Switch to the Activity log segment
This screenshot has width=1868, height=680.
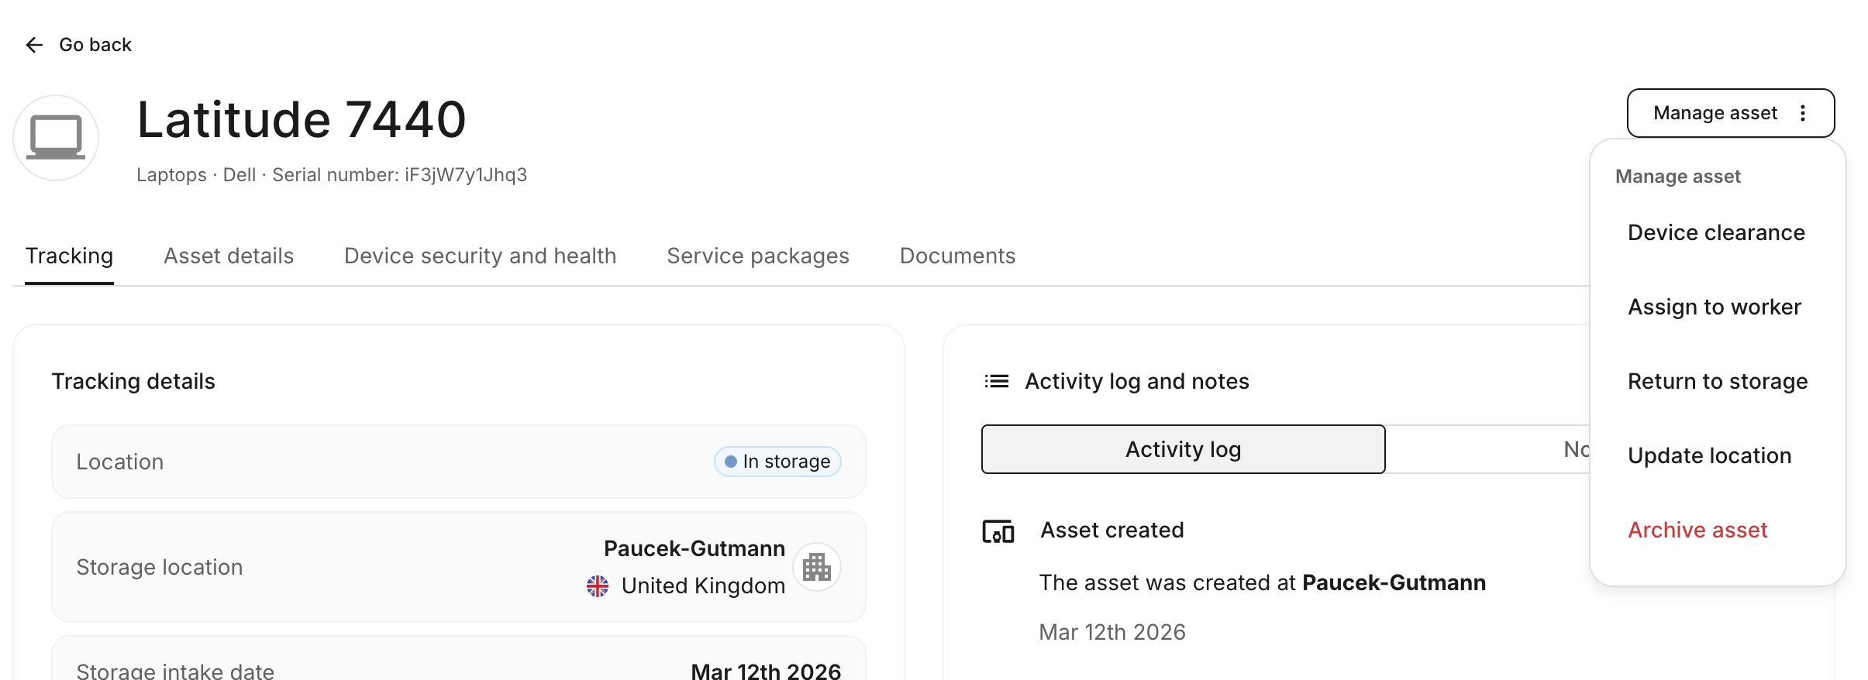(x=1183, y=449)
